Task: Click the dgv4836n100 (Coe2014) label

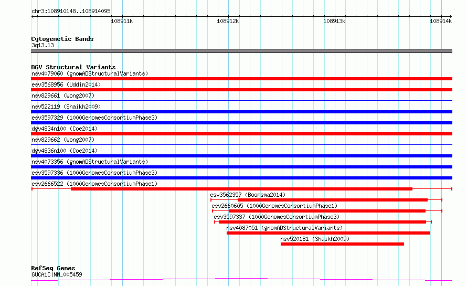Action: point(65,151)
